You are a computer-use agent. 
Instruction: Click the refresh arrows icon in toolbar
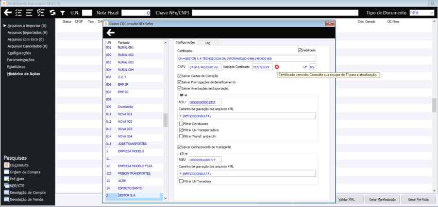(53, 12)
